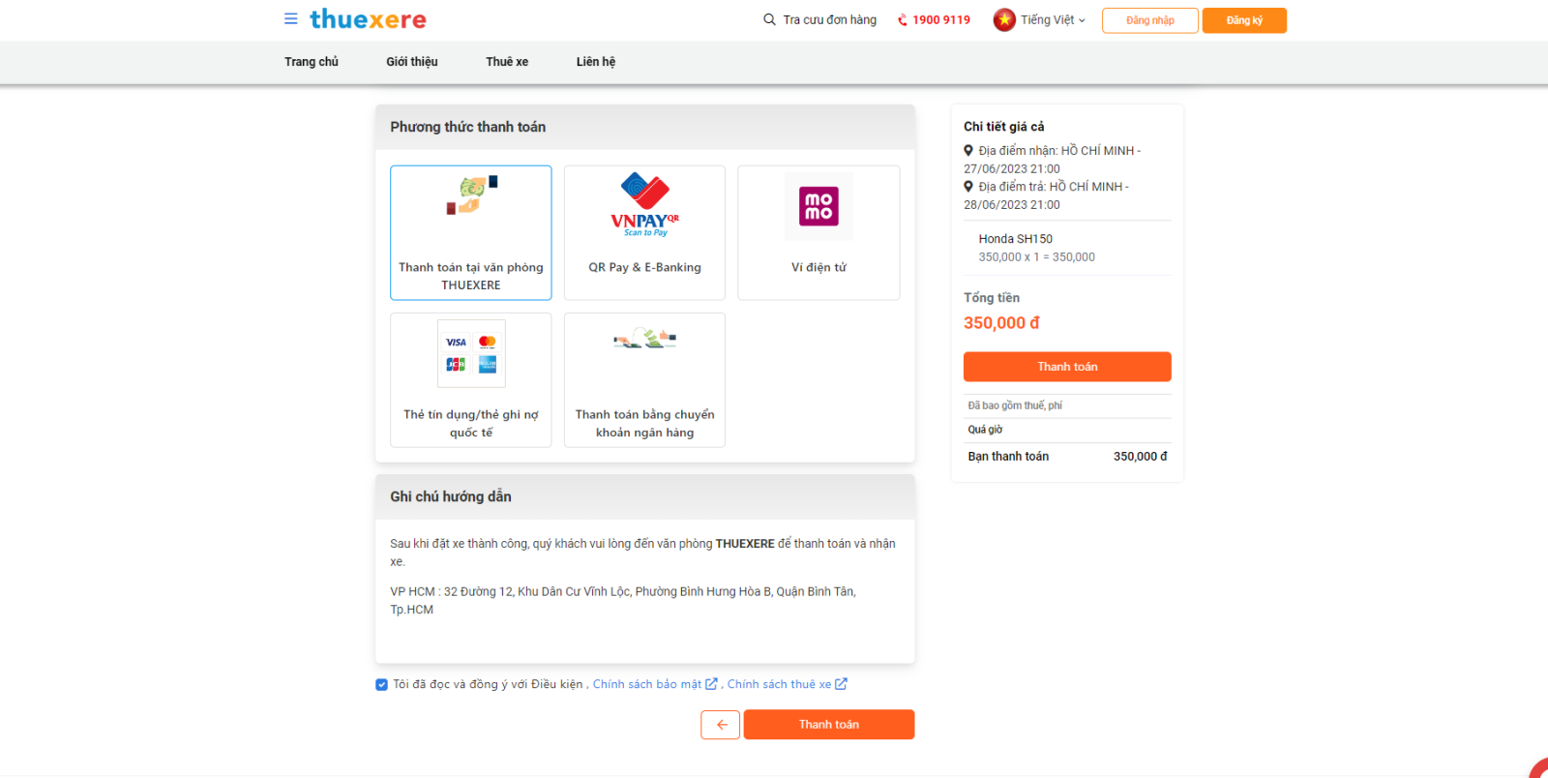The image size is (1548, 778).
Task: Click the thuexere logo
Action: coord(368,19)
